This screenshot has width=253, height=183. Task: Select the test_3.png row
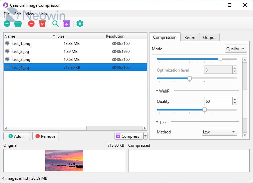point(75,59)
